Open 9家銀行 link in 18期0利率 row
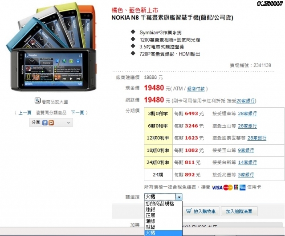285x236 pixels. point(246,150)
